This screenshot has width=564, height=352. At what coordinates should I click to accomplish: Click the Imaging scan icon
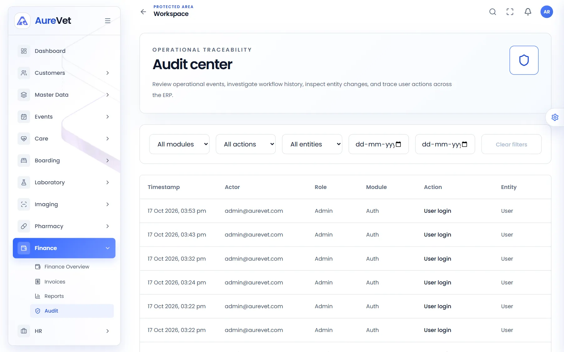click(x=24, y=204)
